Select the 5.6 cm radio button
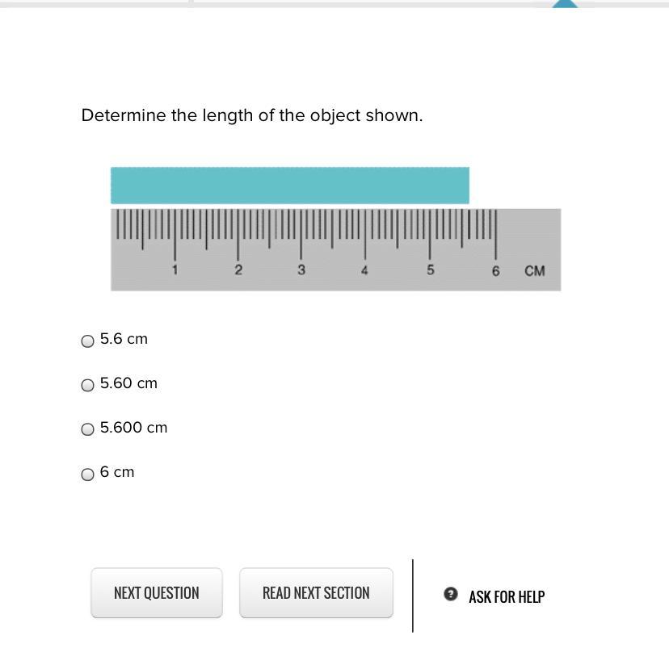This screenshot has height=669, width=669. [87, 341]
